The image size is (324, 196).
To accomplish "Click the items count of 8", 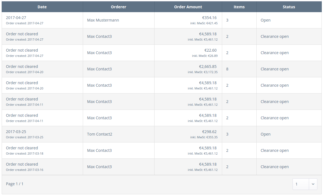I will [227, 69].
